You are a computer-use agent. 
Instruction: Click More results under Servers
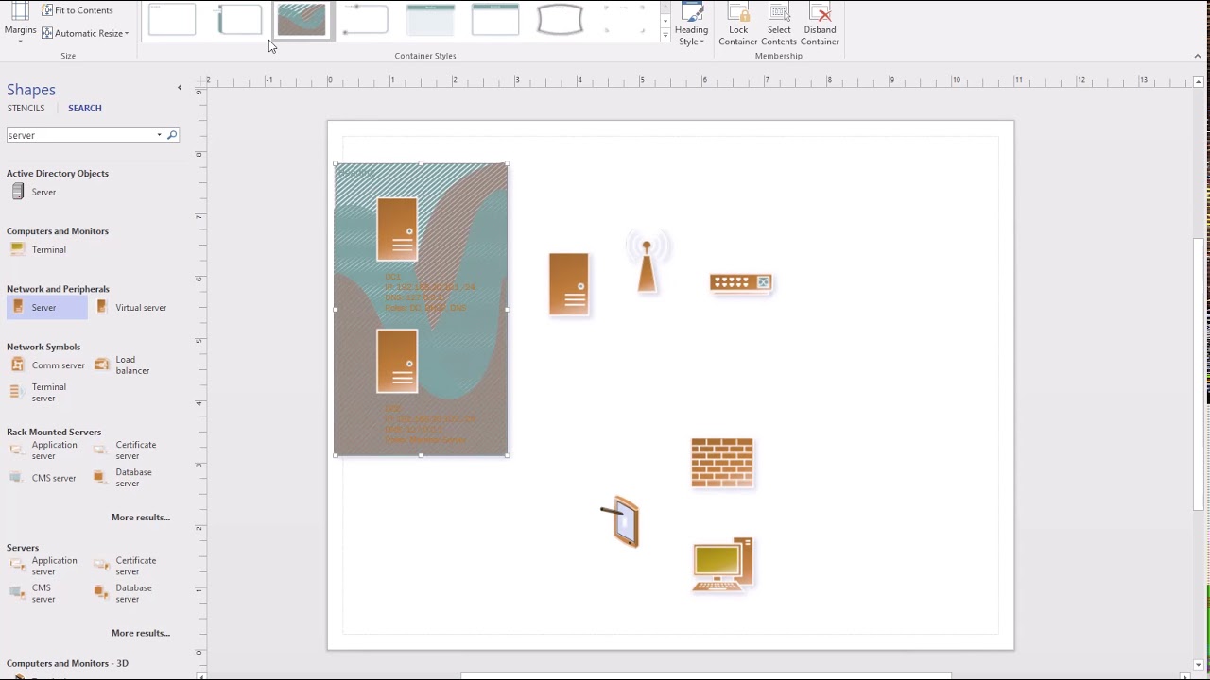141,633
